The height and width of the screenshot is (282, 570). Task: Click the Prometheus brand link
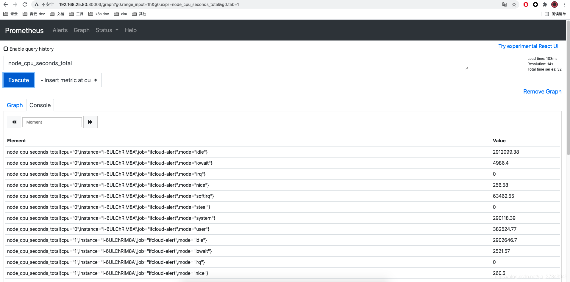(x=24, y=30)
